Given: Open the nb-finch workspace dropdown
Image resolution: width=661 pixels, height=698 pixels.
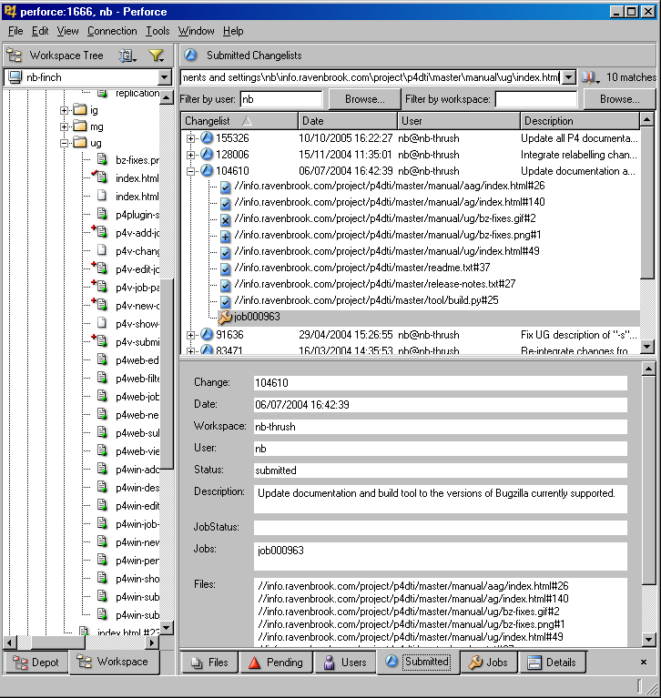Looking at the screenshot, I should pyautogui.click(x=165, y=77).
